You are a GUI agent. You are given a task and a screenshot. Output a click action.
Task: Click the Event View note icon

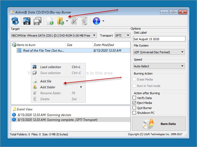[x=14, y=109]
